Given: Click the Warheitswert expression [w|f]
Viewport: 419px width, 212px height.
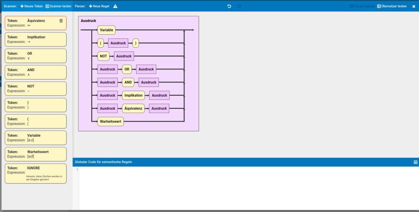Looking at the screenshot, I should pyautogui.click(x=31, y=156).
